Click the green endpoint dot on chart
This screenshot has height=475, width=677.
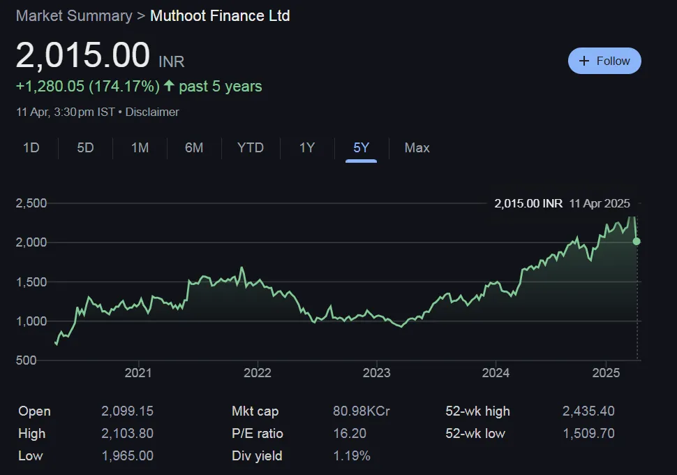(637, 241)
